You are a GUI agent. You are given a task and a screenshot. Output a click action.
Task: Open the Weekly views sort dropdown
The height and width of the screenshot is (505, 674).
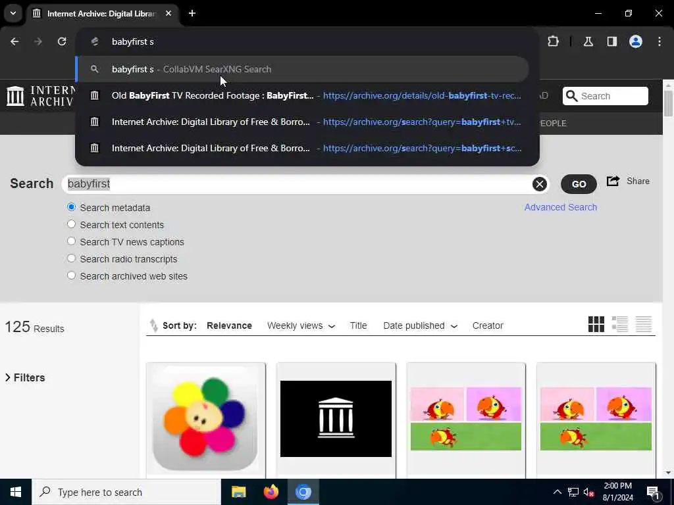point(301,325)
